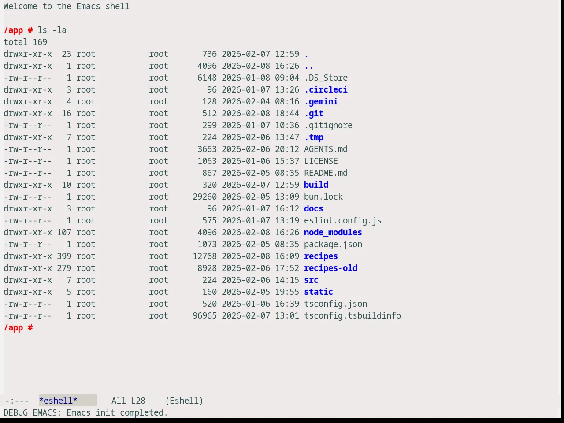Viewport: 564px width, 423px height.
Task: Click the 3663 size of AGENTS.md
Action: [207, 149]
